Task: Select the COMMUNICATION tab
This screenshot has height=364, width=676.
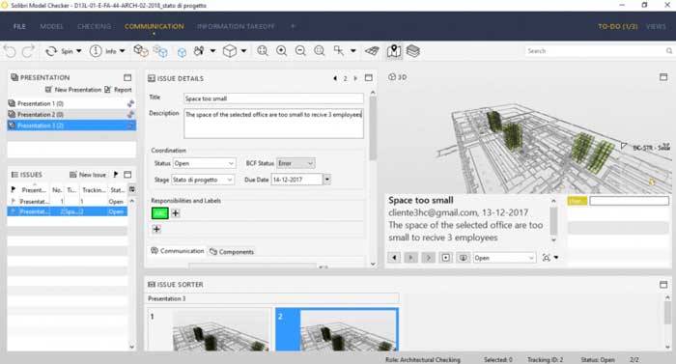Action: coord(154,26)
